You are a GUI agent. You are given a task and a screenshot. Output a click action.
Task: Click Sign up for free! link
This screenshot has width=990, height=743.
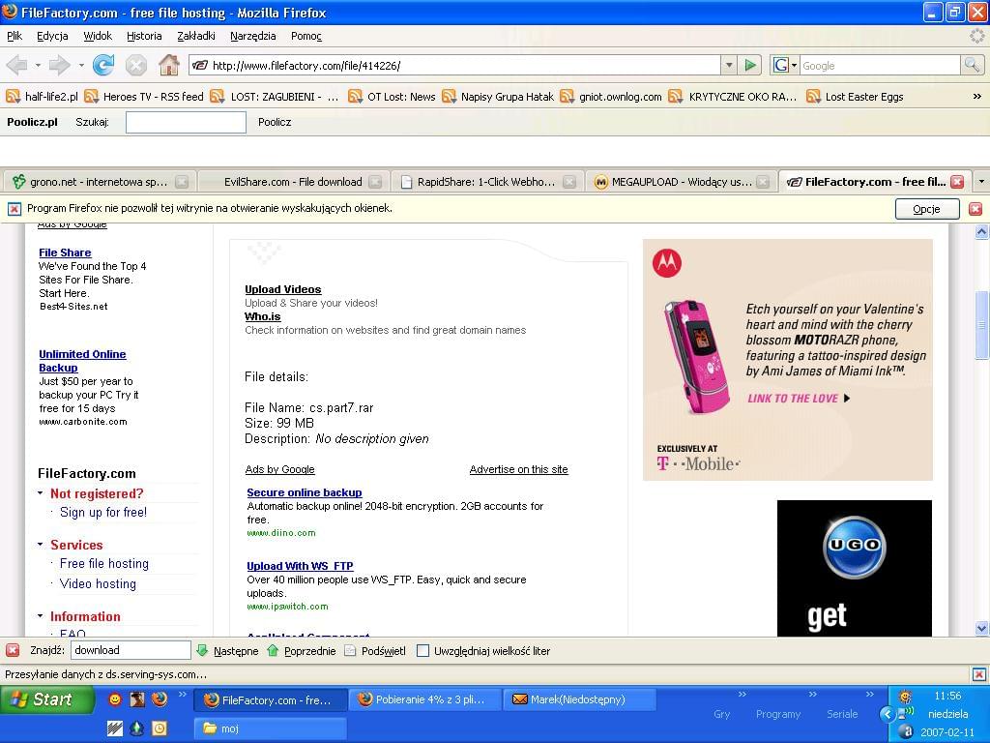point(103,513)
